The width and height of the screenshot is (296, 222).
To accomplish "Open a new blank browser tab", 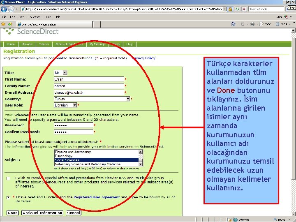I will pyautogui.click(x=97, y=25).
